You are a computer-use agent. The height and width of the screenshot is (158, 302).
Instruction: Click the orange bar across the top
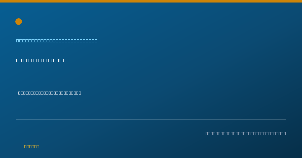[151, 1]
